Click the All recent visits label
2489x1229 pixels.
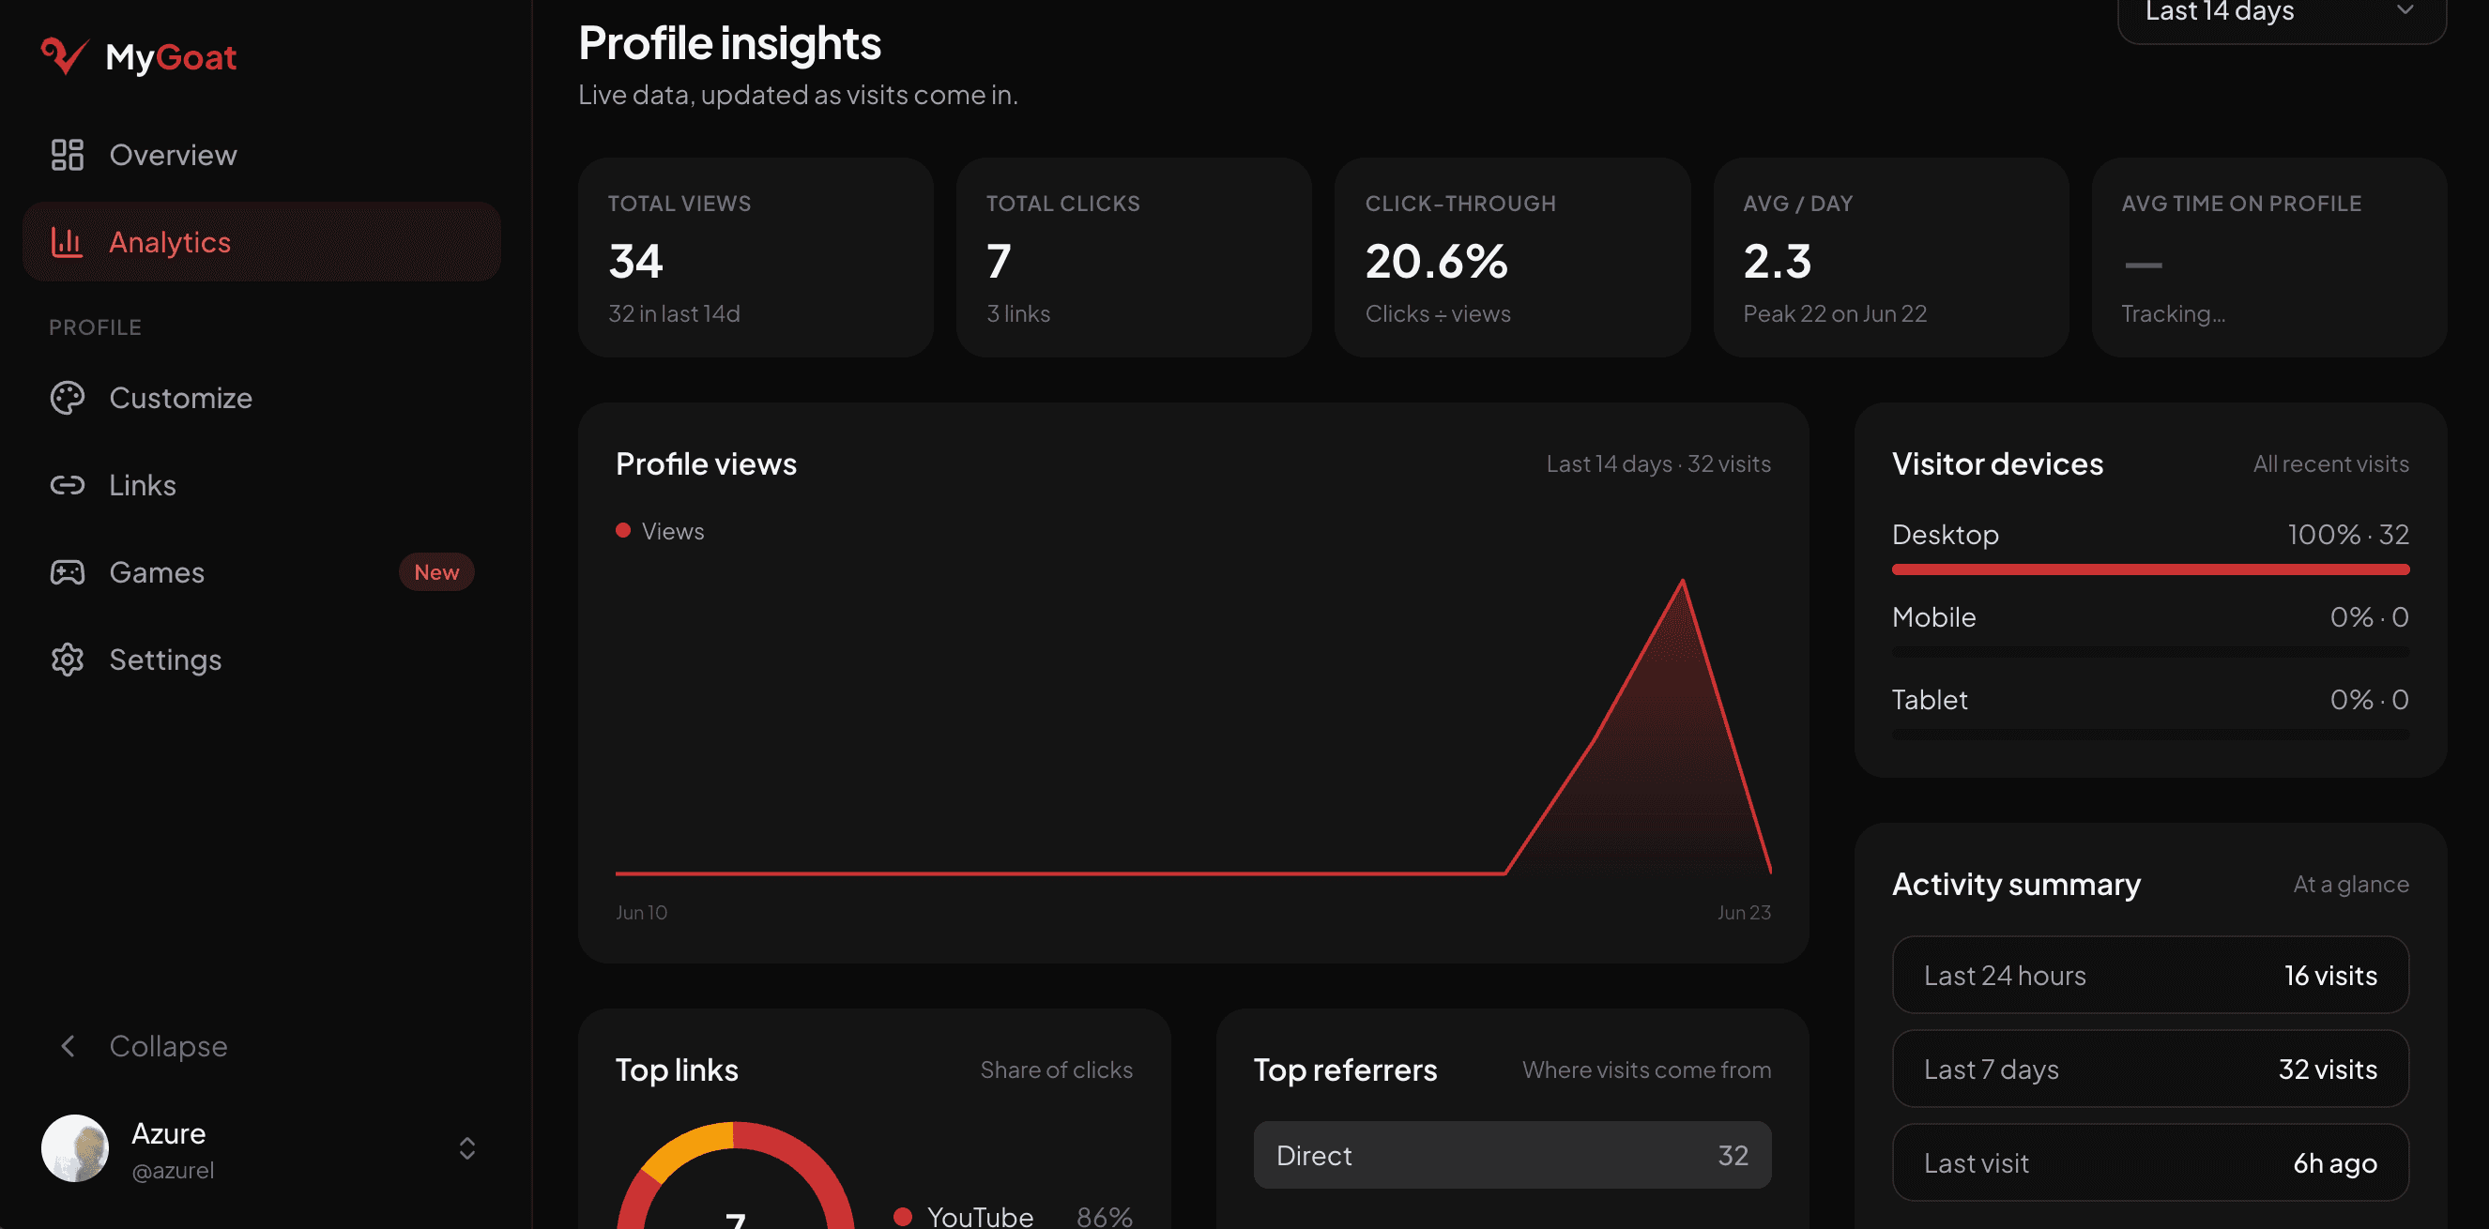point(2330,463)
